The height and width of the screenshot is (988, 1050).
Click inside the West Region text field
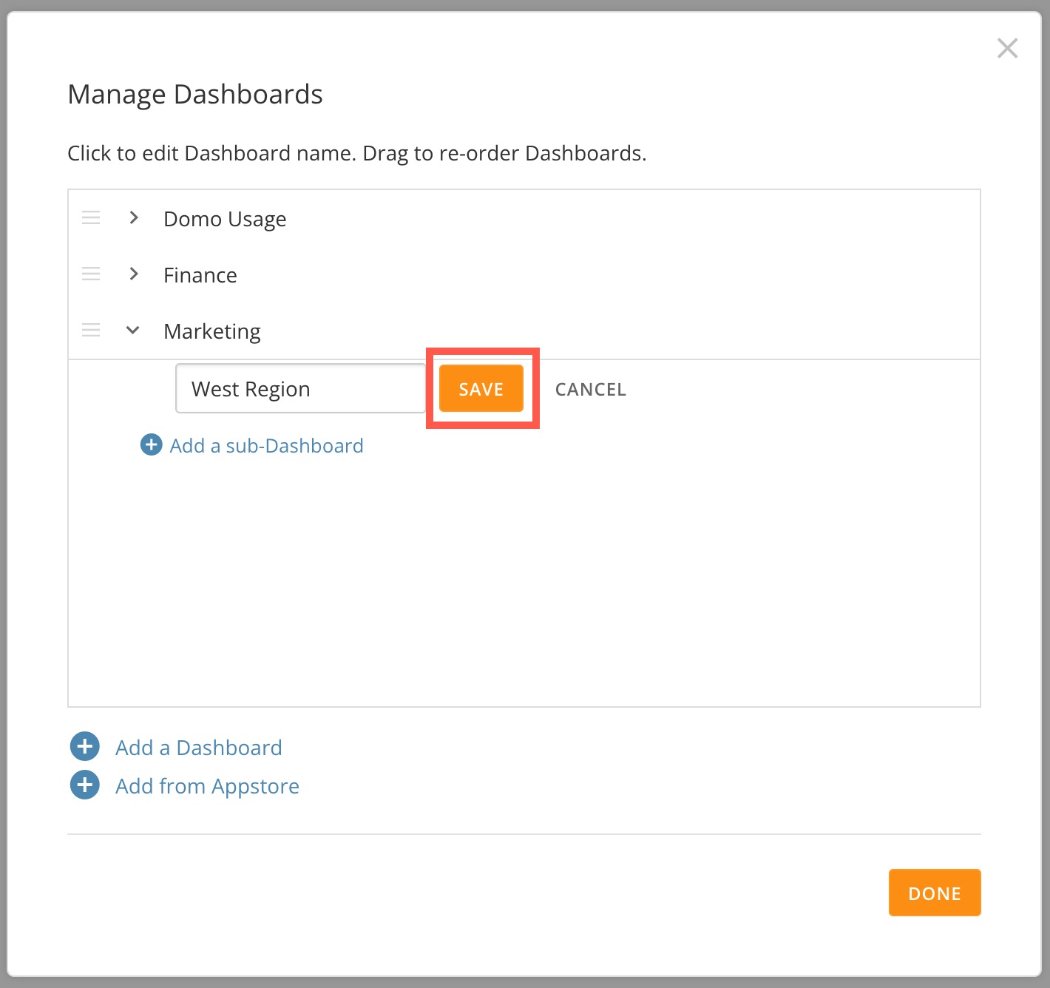tap(299, 388)
